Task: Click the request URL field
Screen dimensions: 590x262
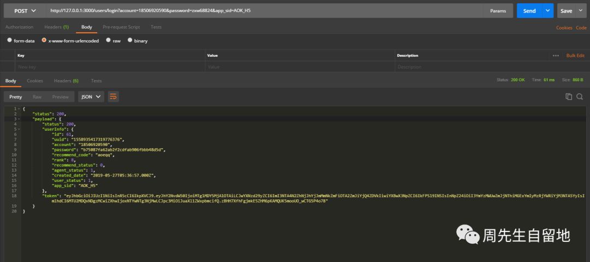Action: click(x=264, y=11)
